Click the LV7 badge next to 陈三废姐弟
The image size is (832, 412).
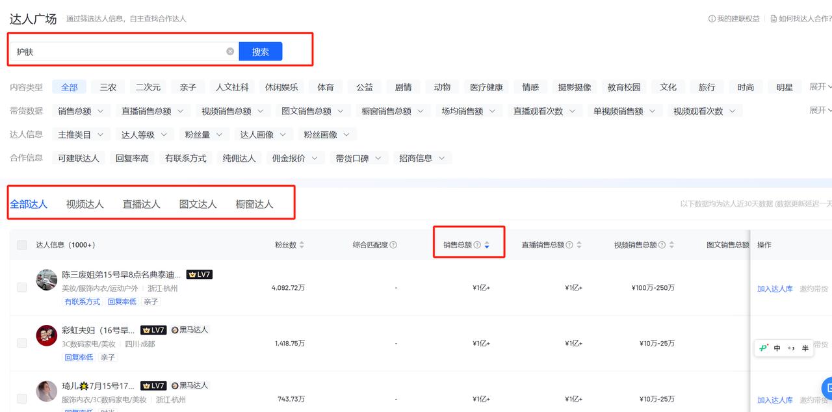[199, 274]
